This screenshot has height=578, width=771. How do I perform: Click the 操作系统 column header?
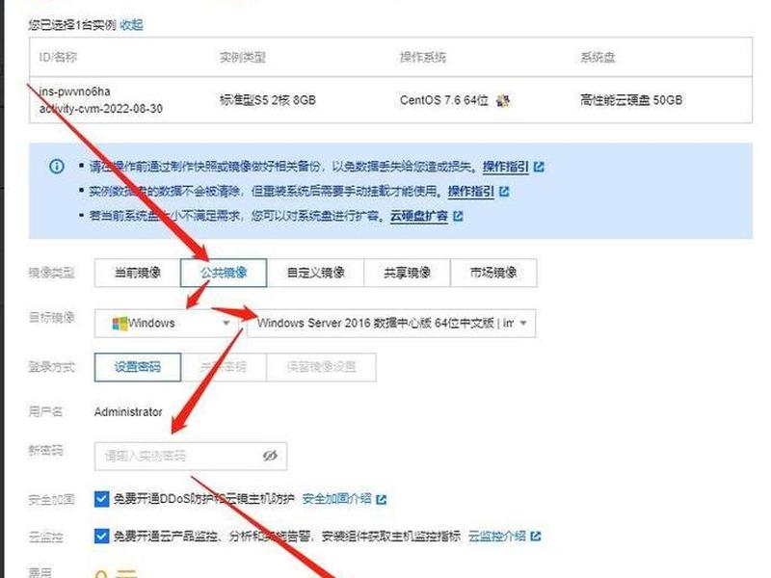pos(423,58)
